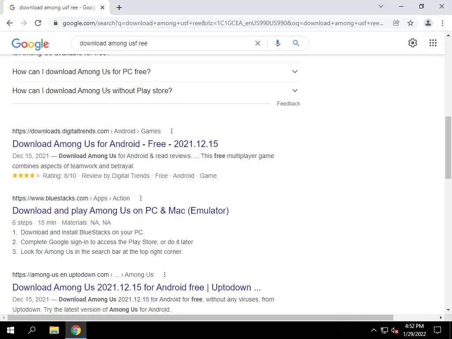
Task: Go back to the previous page
Action: coord(10,23)
